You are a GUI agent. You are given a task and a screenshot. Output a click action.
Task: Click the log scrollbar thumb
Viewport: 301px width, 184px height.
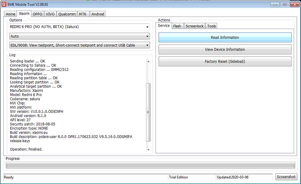coord(148,112)
